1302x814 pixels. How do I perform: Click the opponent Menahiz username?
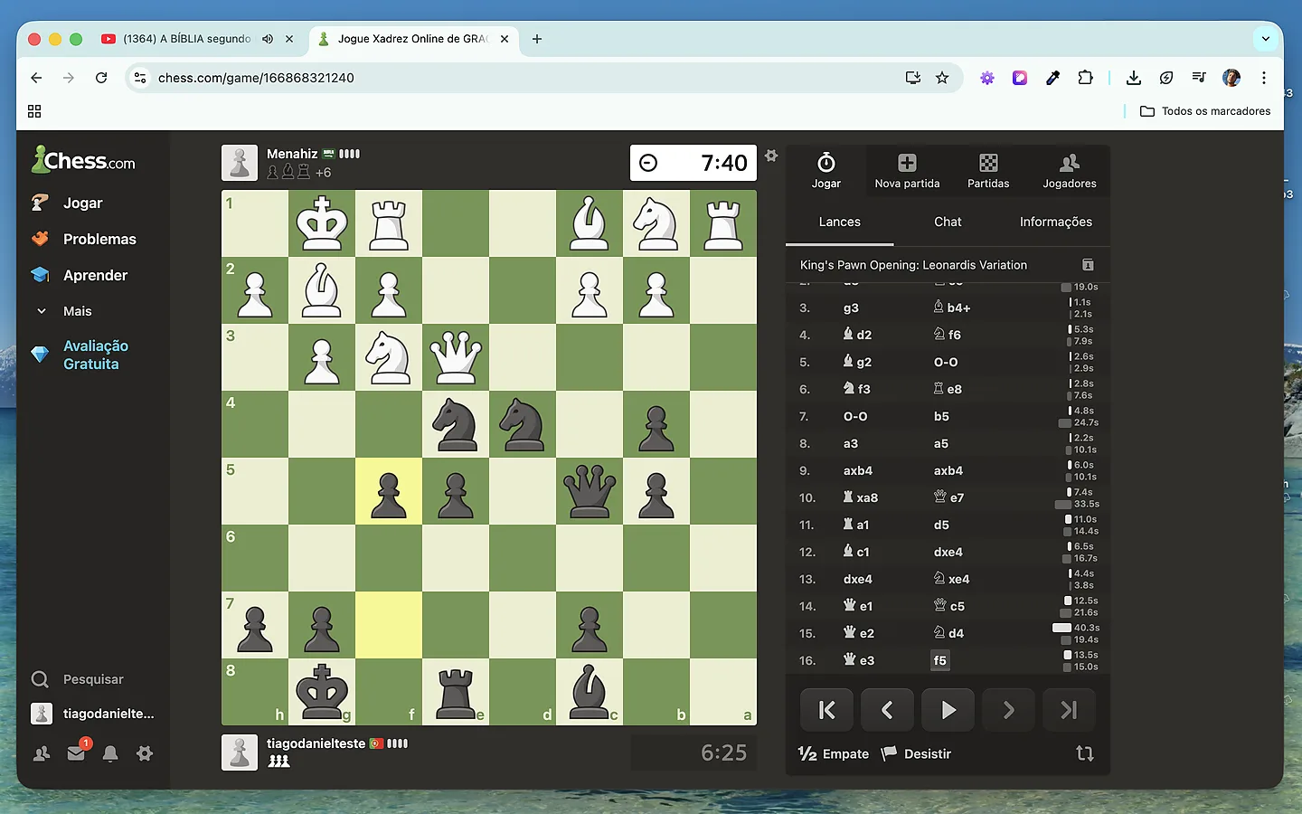click(292, 154)
